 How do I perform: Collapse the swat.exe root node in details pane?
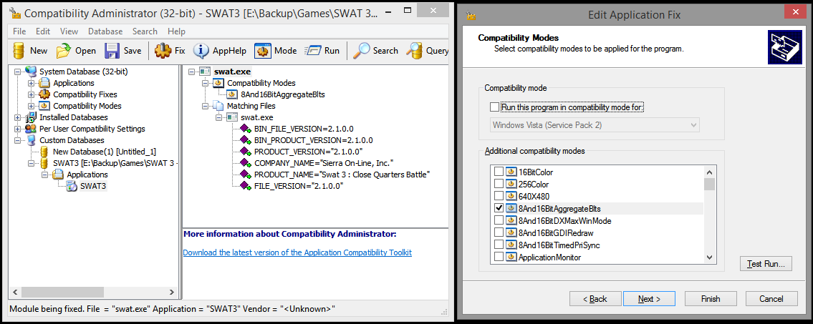[x=192, y=72]
